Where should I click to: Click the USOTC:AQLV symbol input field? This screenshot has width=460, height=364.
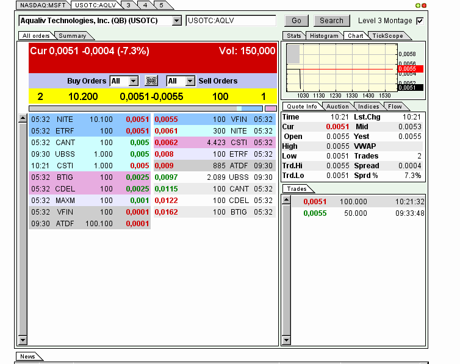(231, 21)
